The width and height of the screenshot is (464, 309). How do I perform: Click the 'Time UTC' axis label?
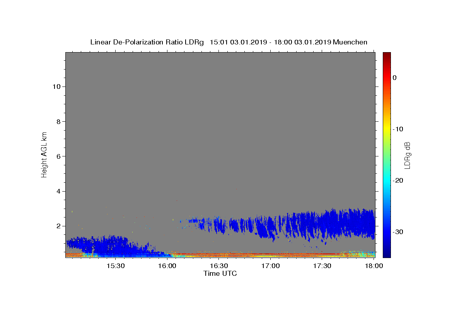(x=220, y=273)
